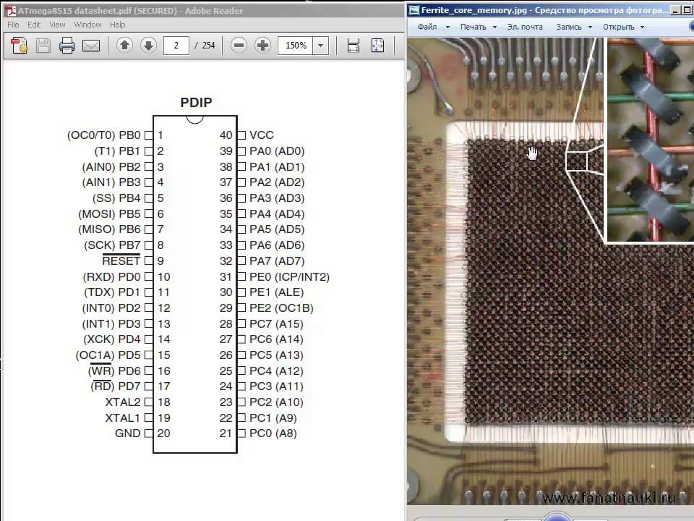Click the round center button in the viewer bar
The height and width of the screenshot is (521, 694).
coord(557,516)
